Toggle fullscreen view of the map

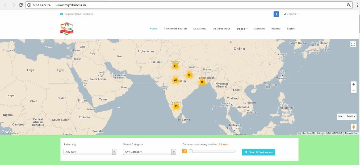[353, 44]
